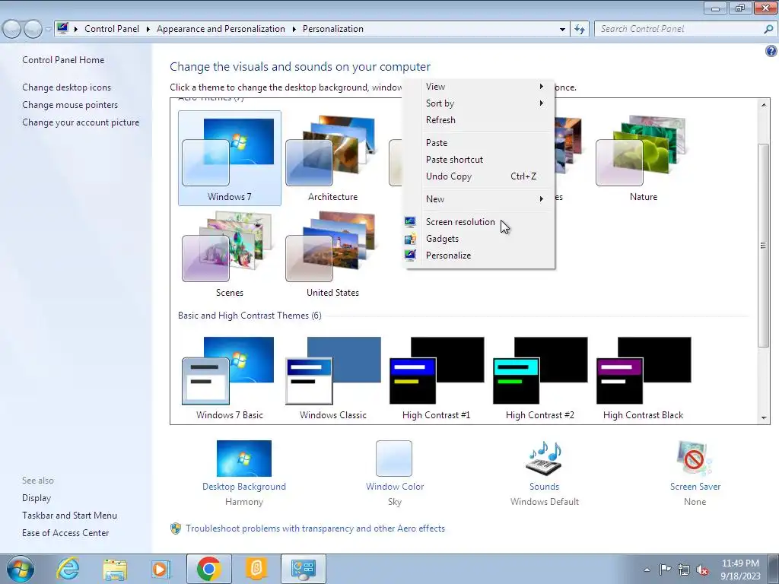779x584 pixels.
Task: Select the High Contrast #1 theme
Action: [x=436, y=379]
